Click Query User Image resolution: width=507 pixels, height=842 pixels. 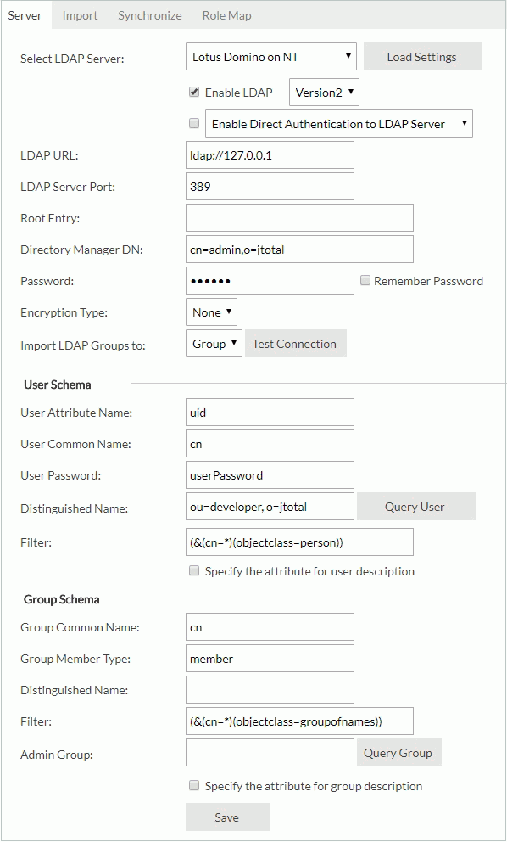coord(415,506)
